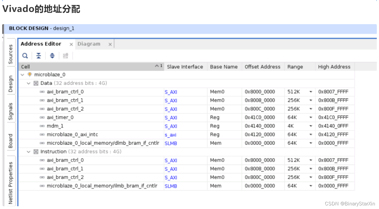Click high address 0x4120_FFFF
This screenshot has width=379, height=209.
tap(333, 135)
